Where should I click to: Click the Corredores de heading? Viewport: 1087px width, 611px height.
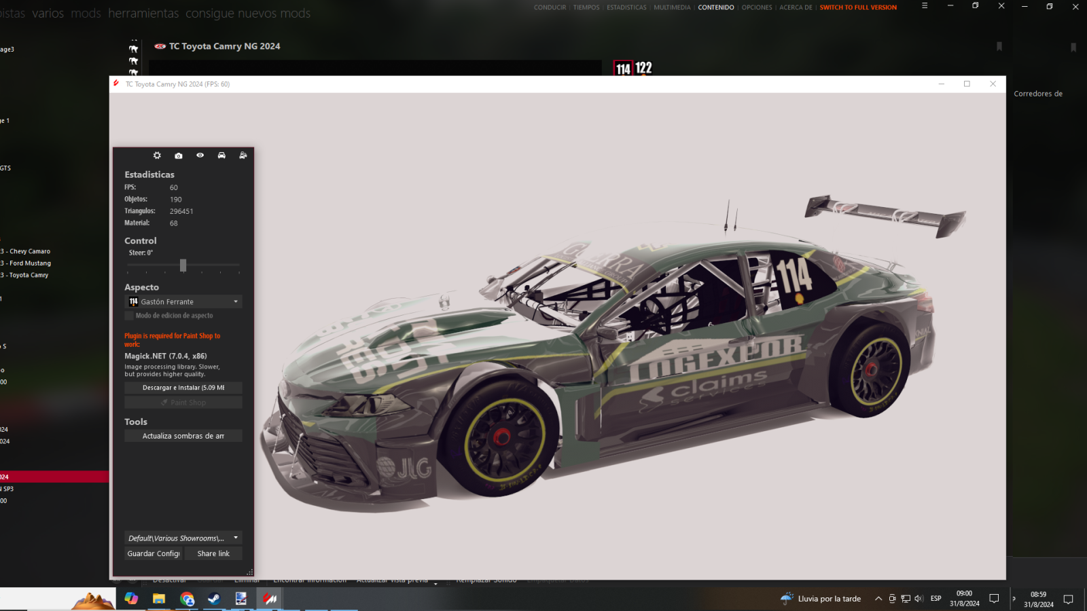pyautogui.click(x=1038, y=94)
